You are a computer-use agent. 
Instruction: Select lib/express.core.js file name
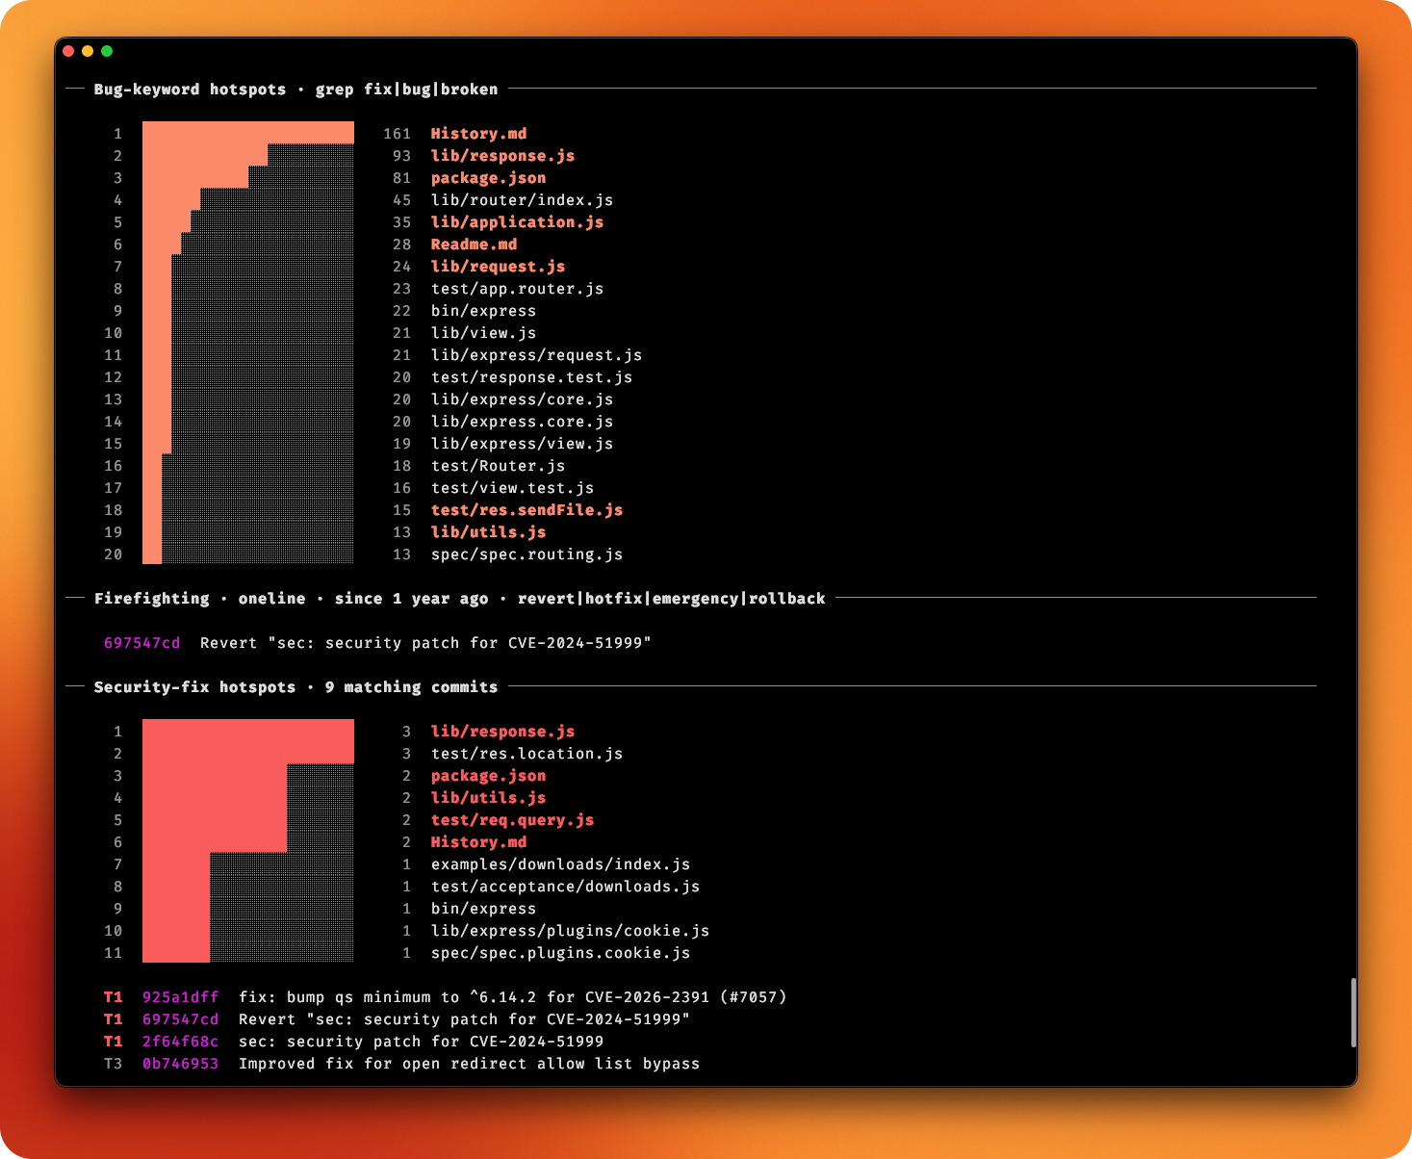522,422
